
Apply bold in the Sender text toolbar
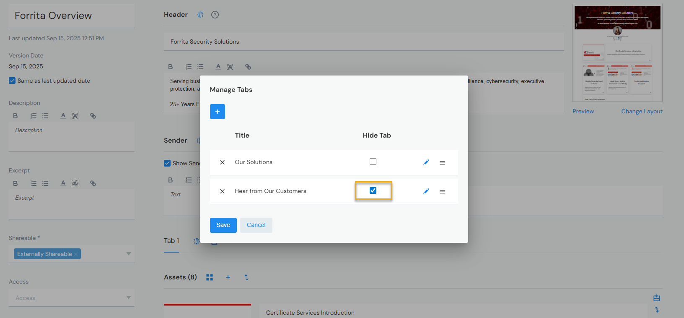(x=171, y=180)
